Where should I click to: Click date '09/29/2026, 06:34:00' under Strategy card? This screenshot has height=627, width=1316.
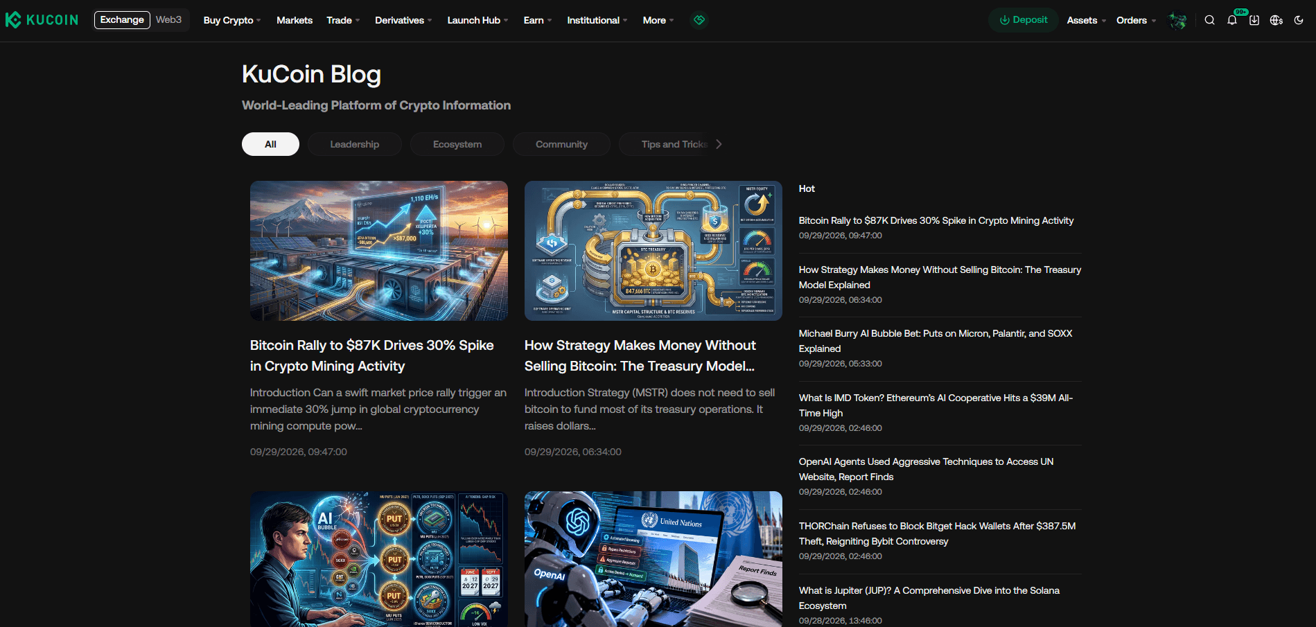573,452
